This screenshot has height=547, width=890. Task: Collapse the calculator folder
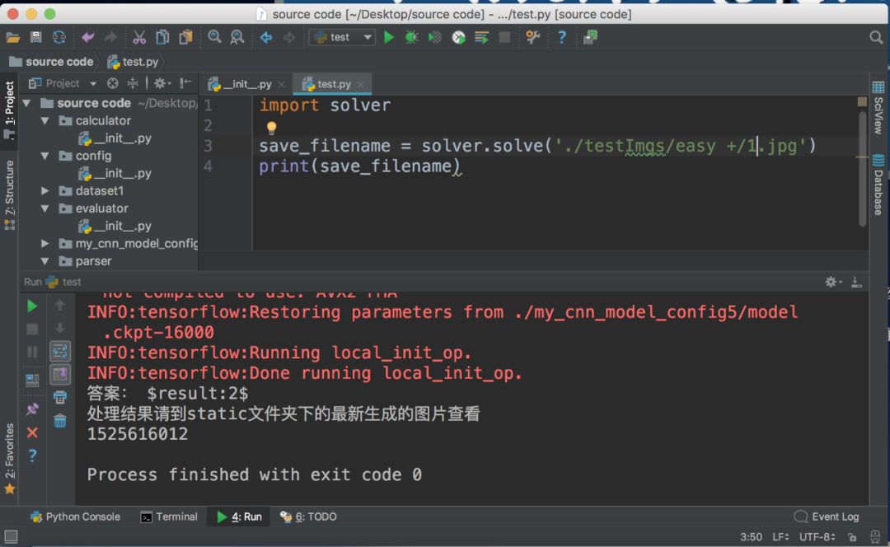pos(44,121)
